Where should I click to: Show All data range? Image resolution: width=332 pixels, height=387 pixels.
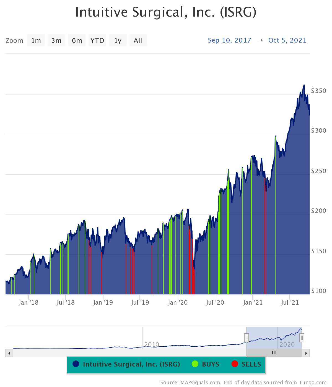[138, 41]
